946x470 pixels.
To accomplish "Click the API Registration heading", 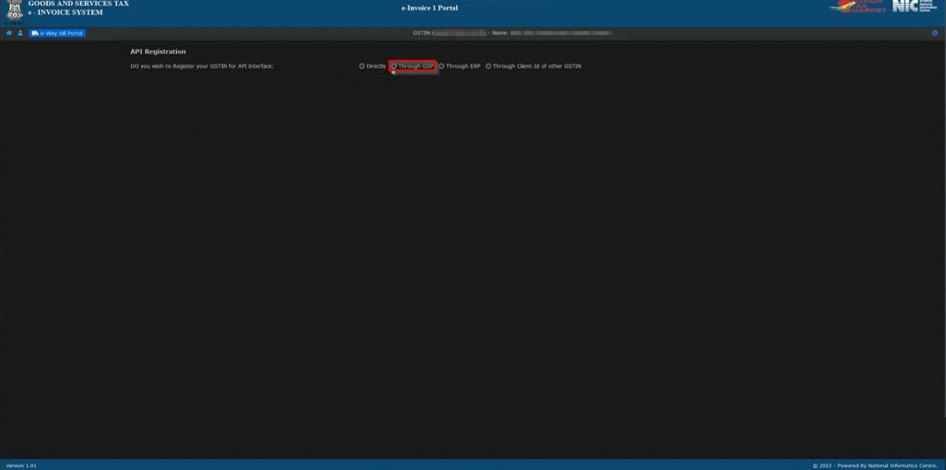I will point(156,50).
